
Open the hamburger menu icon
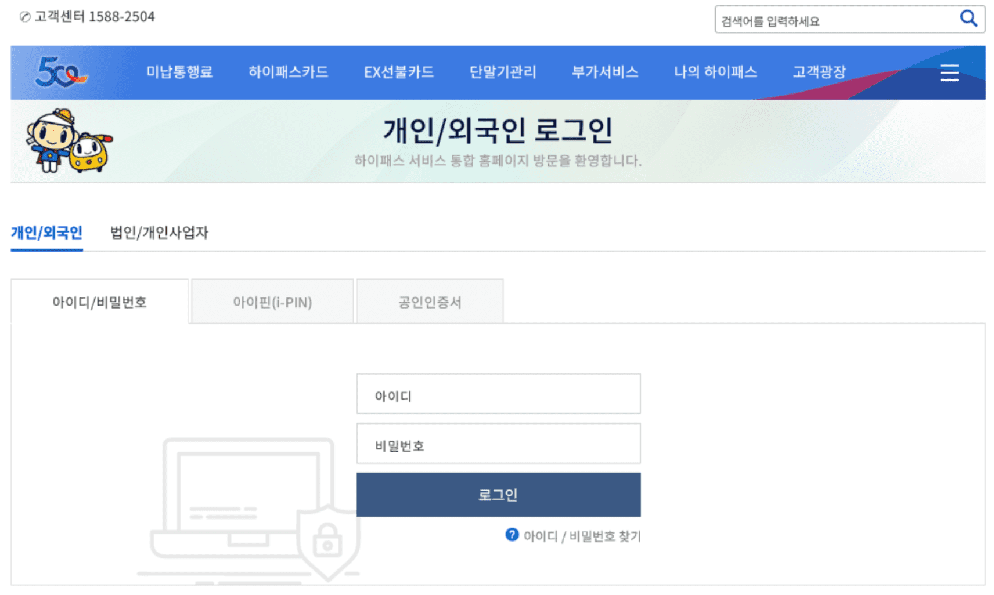pos(949,73)
